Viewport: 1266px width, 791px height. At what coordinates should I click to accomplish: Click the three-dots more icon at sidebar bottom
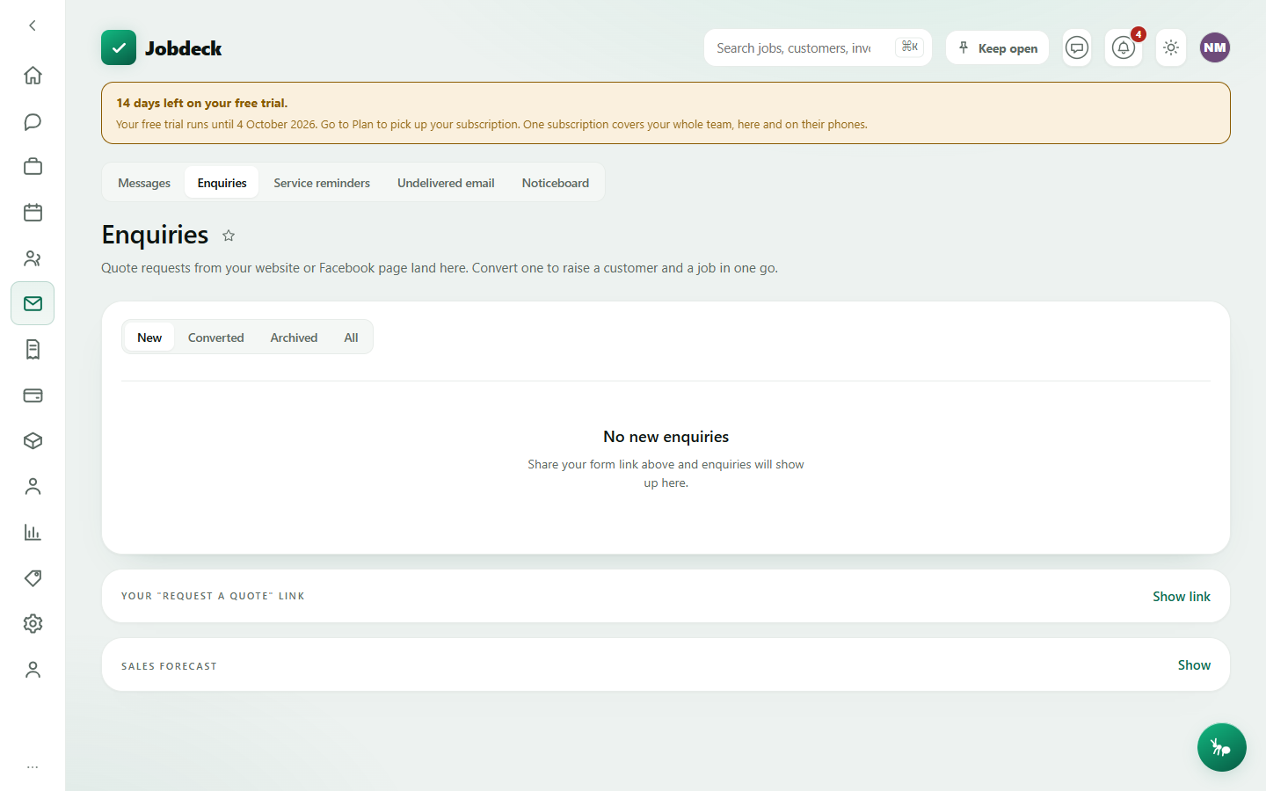[33, 767]
